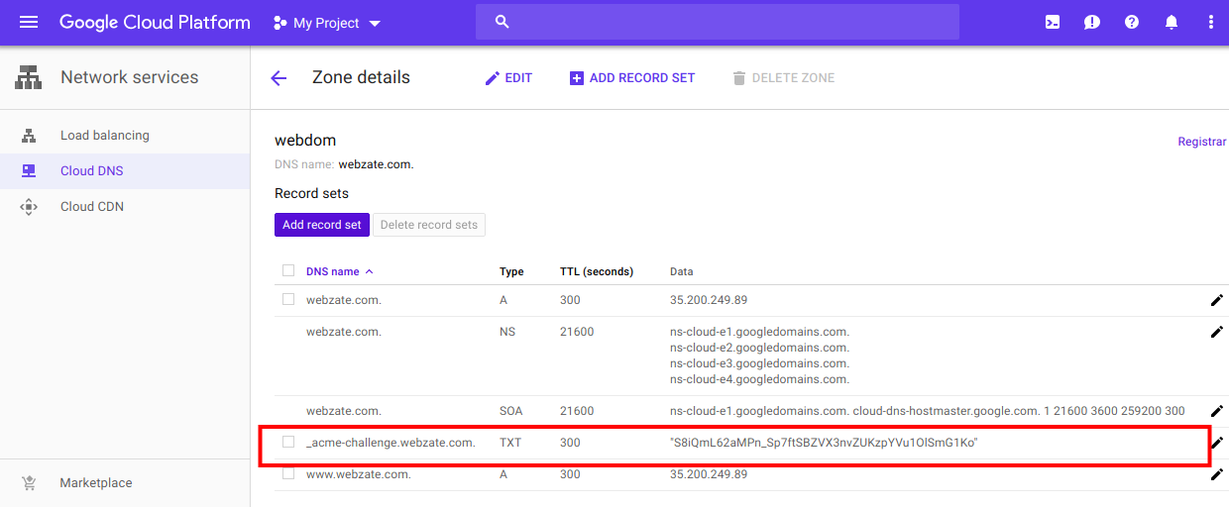Click the Load balancing sidebar icon
The width and height of the screenshot is (1229, 507).
pyautogui.click(x=29, y=136)
